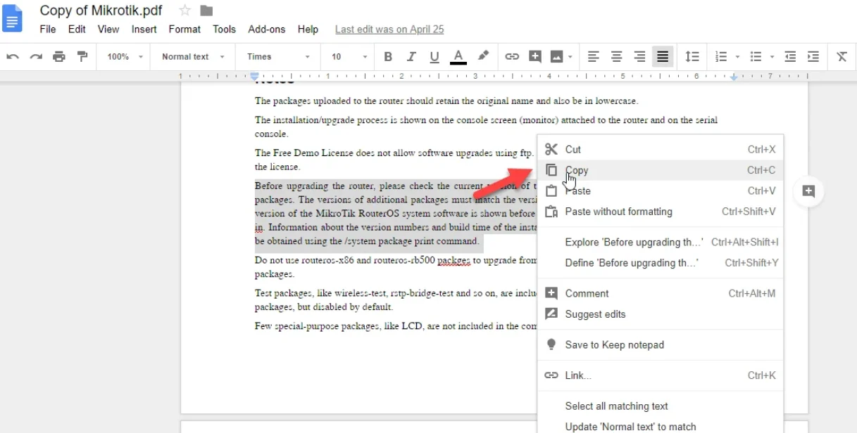Click the add comment toolbar icon
Image resolution: width=857 pixels, height=433 pixels.
535,57
